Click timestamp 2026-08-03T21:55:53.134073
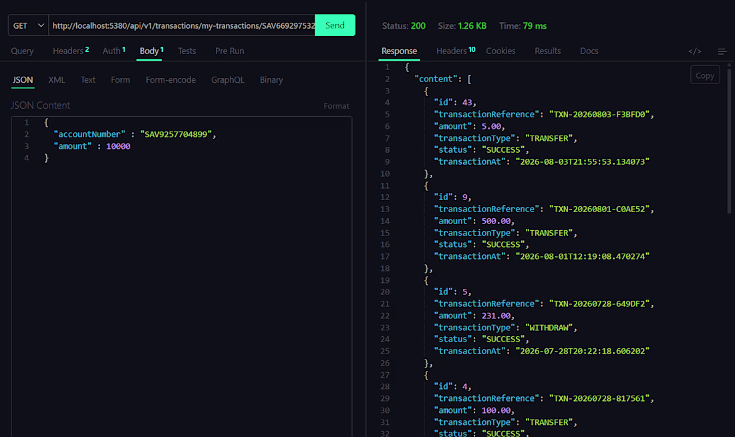Image resolution: width=735 pixels, height=437 pixels. [583, 161]
